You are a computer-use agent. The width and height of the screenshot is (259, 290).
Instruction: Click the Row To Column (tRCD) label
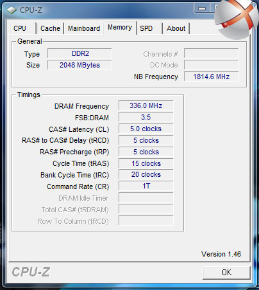[x=73, y=221]
